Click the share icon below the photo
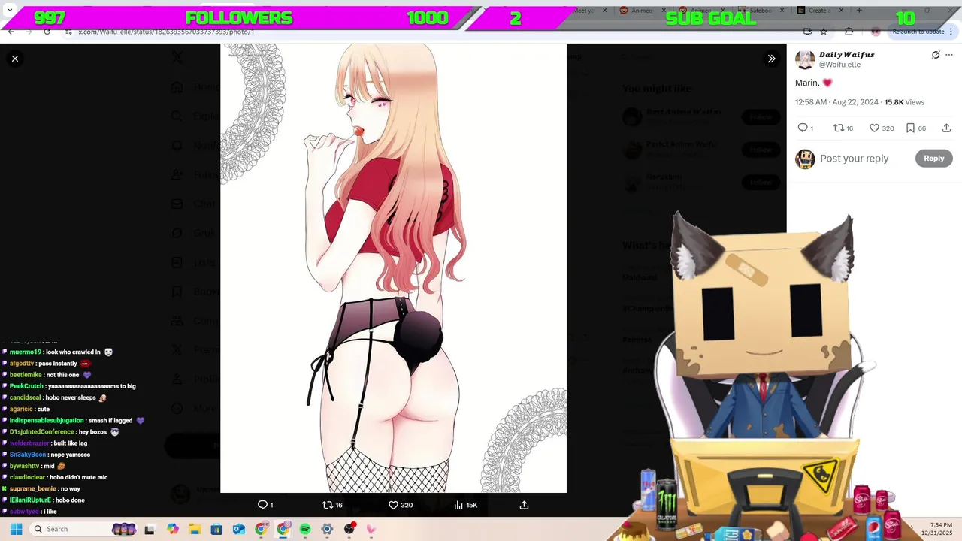The width and height of the screenshot is (962, 541). (x=524, y=505)
